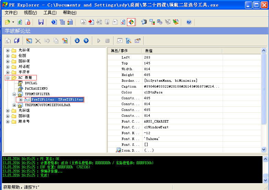Click the dependency scanner tree icon
This screenshot has width=269, height=190.
click(152, 22)
